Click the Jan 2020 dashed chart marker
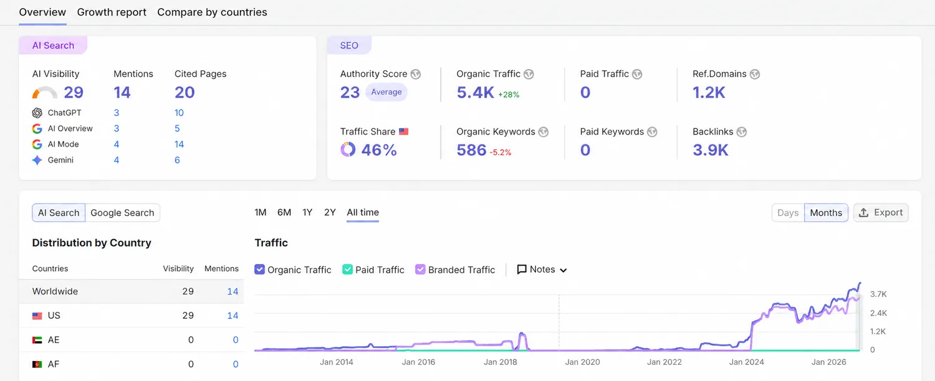 click(x=559, y=322)
